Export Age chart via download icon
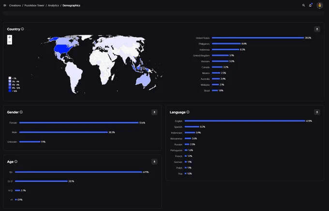329x211 pixels. point(154,162)
